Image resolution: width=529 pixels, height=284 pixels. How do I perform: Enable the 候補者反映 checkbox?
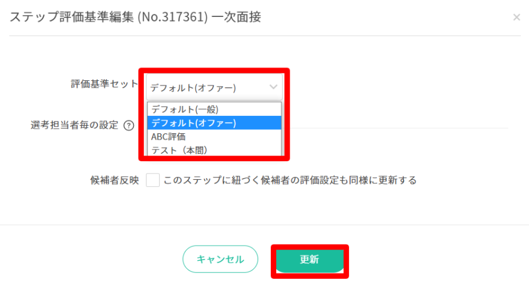coord(153,180)
